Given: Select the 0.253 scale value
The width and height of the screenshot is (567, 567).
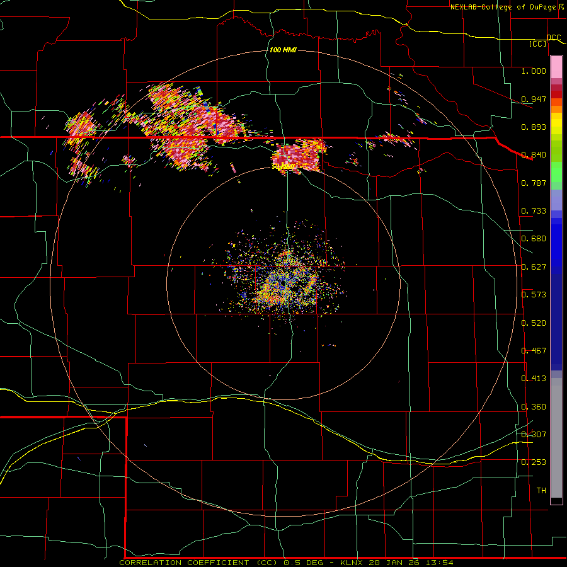Looking at the screenshot, I should [x=534, y=462].
